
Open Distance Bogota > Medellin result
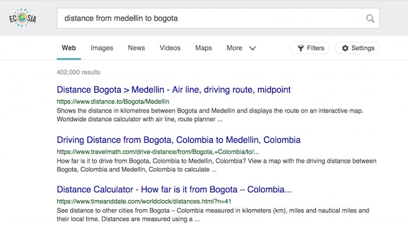point(174,90)
